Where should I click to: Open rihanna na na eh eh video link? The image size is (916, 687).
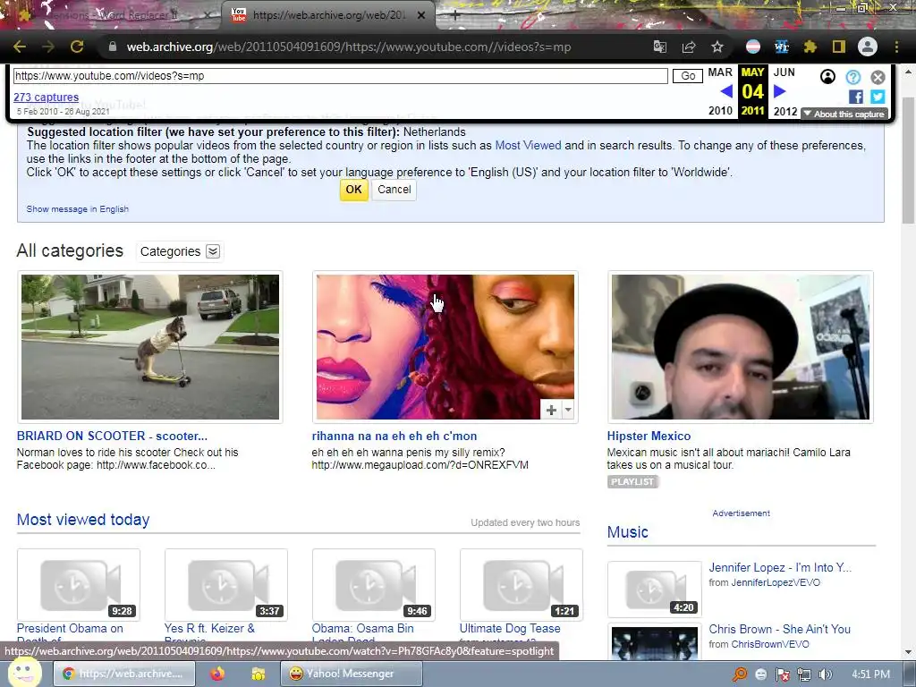(394, 436)
